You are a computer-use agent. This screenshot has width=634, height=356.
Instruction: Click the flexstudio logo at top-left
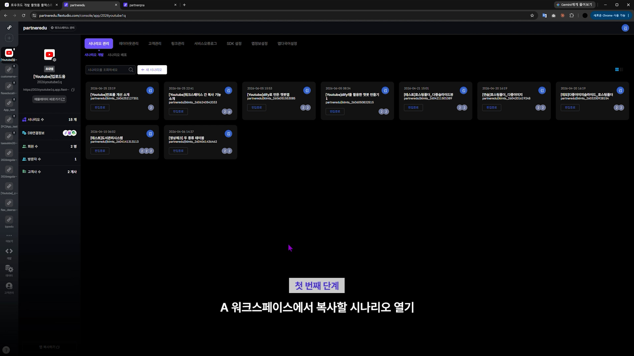[x=9, y=27]
